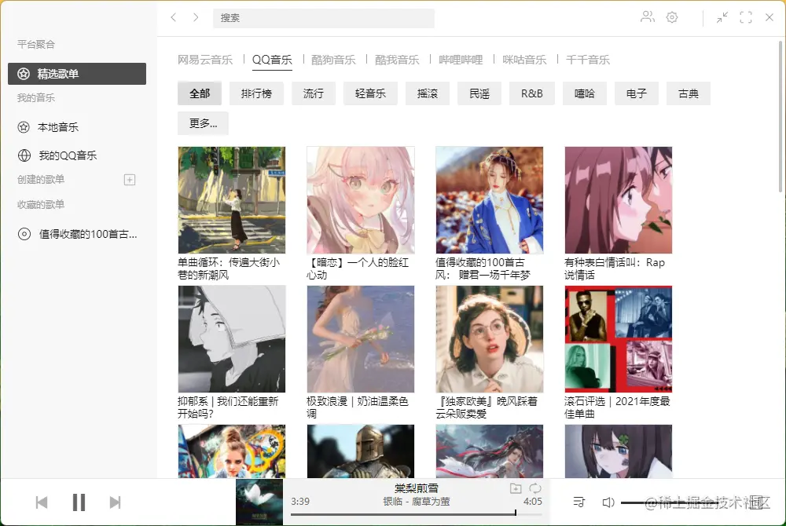Open 精选歌单 in the sidebar
This screenshot has height=526, width=786.
[77, 74]
